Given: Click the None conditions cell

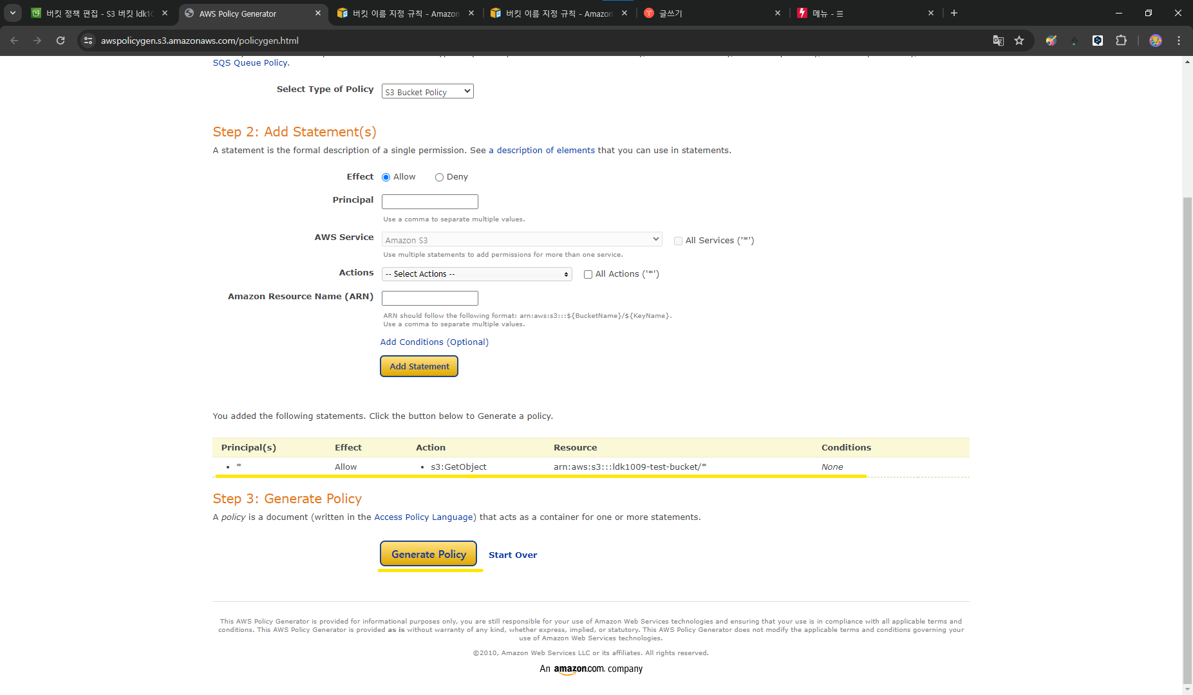Looking at the screenshot, I should point(832,467).
